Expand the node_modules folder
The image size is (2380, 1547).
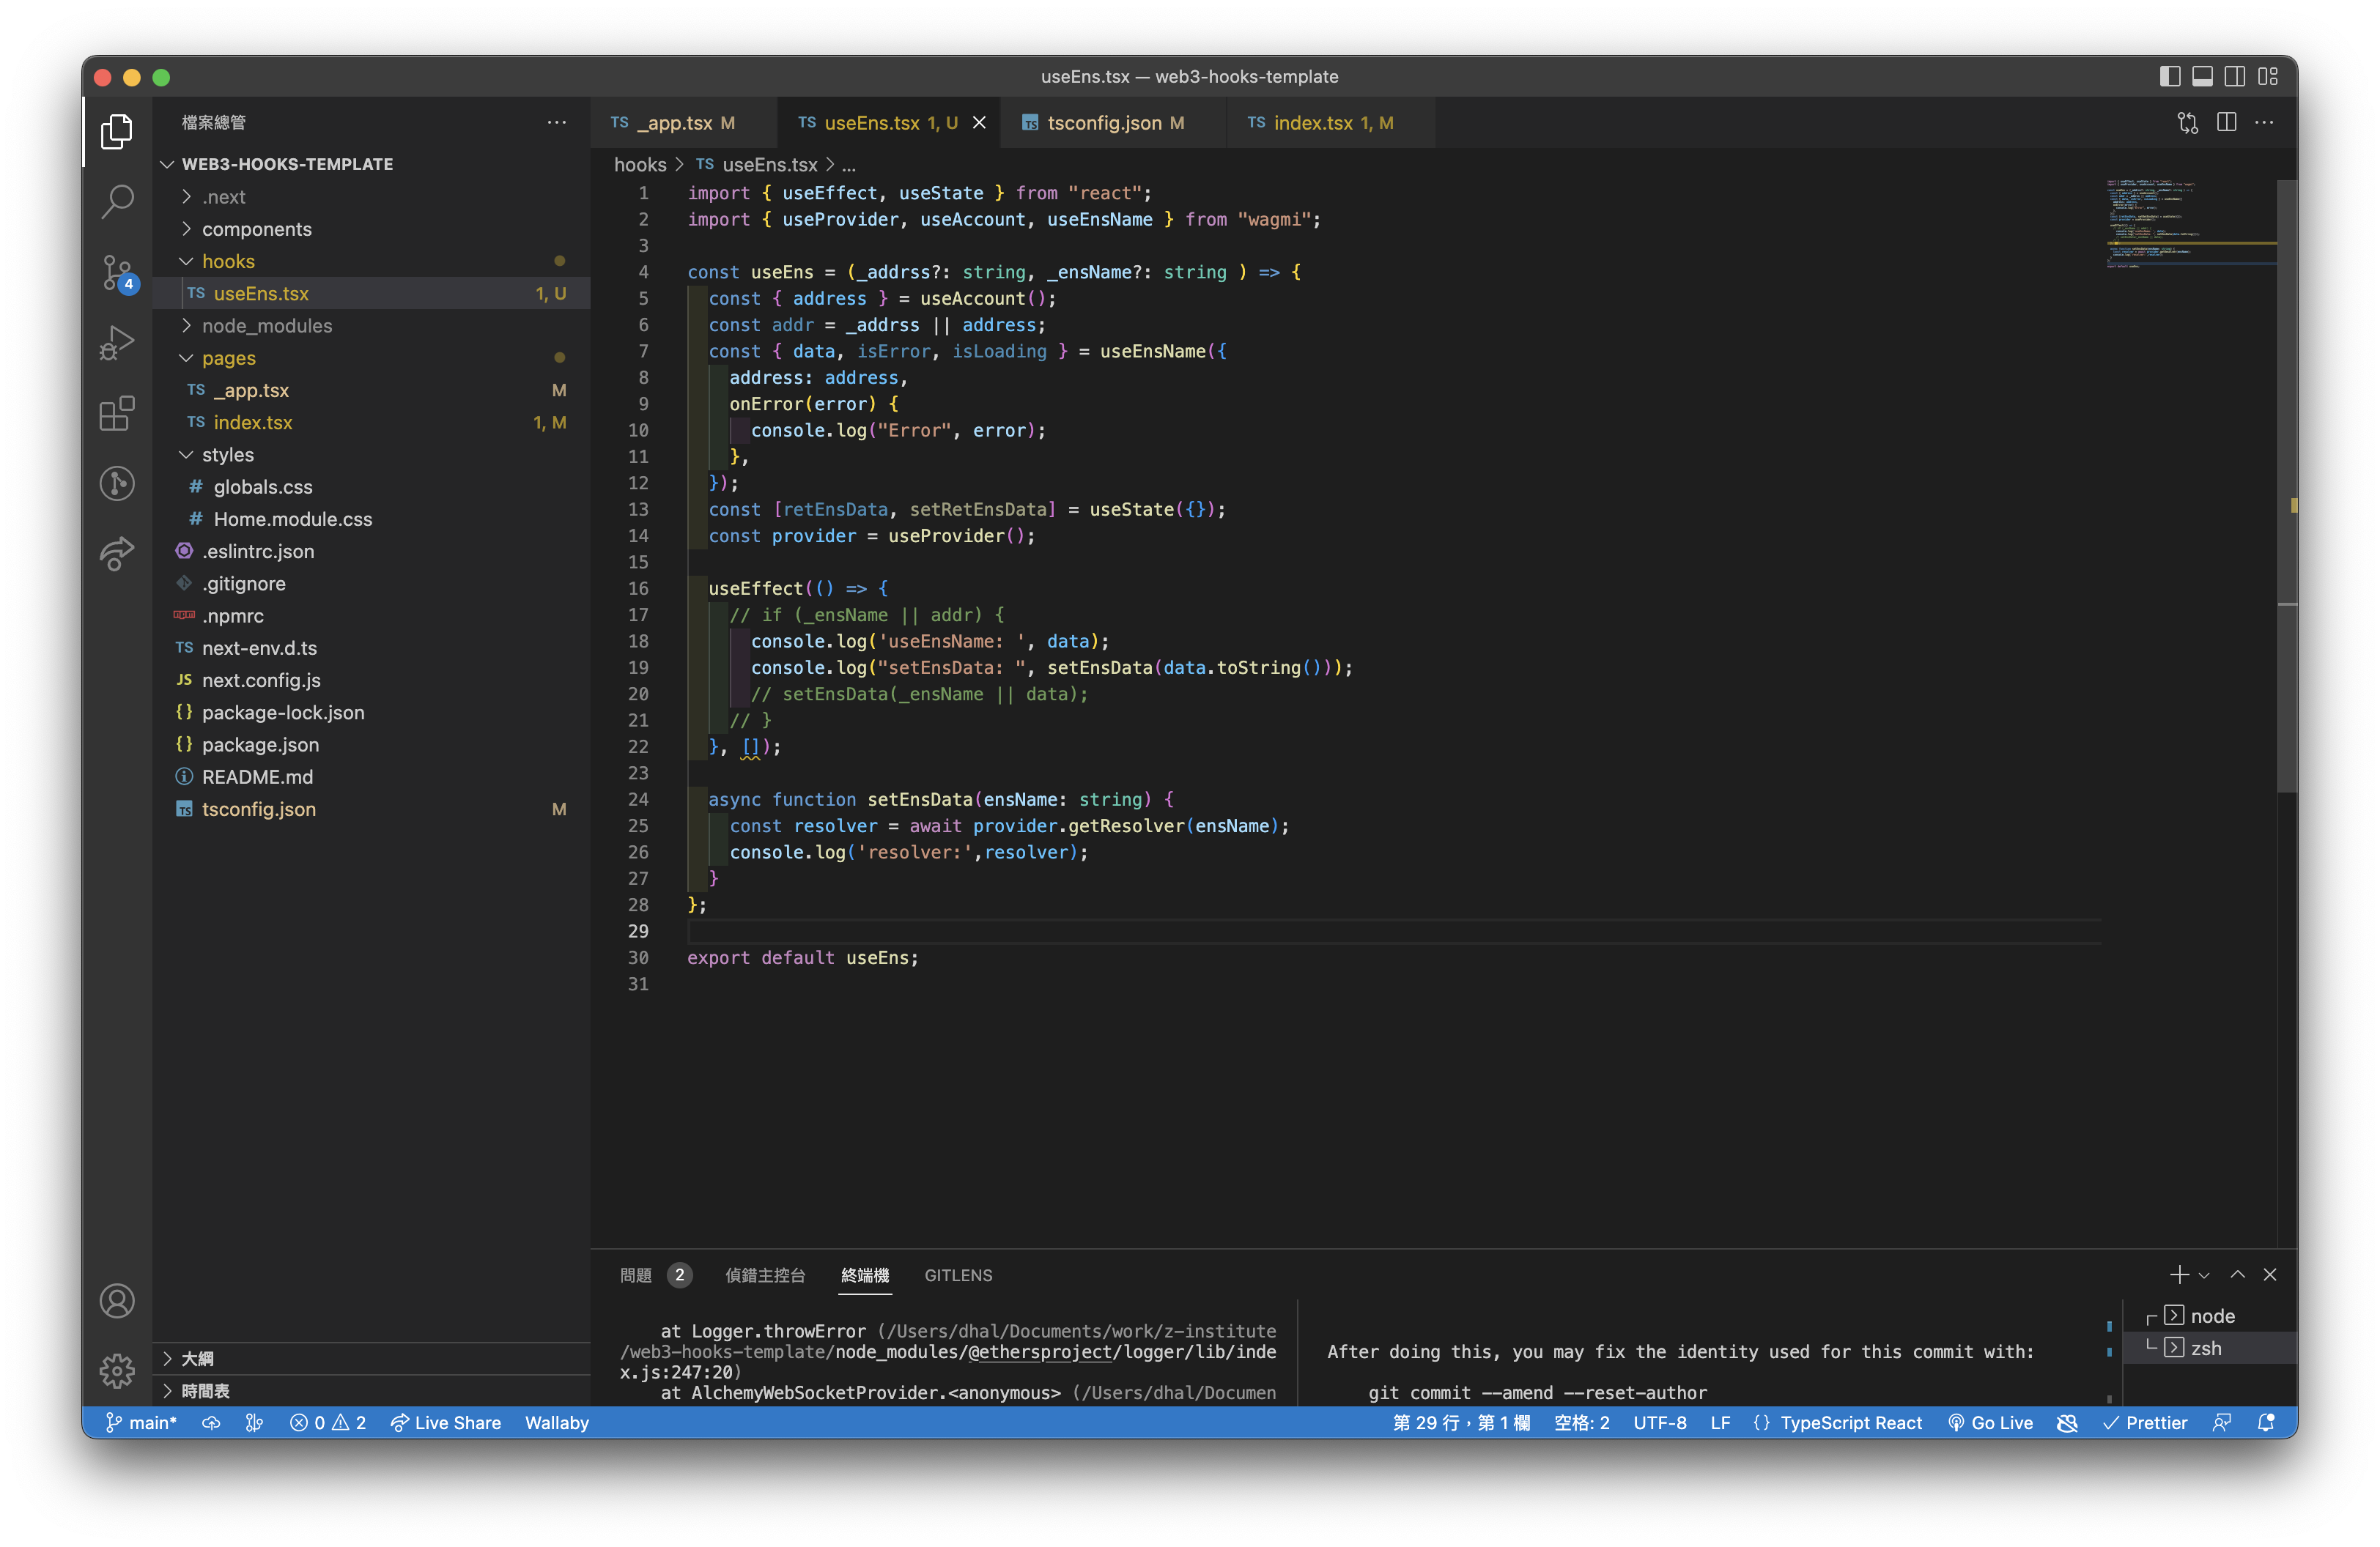(266, 326)
